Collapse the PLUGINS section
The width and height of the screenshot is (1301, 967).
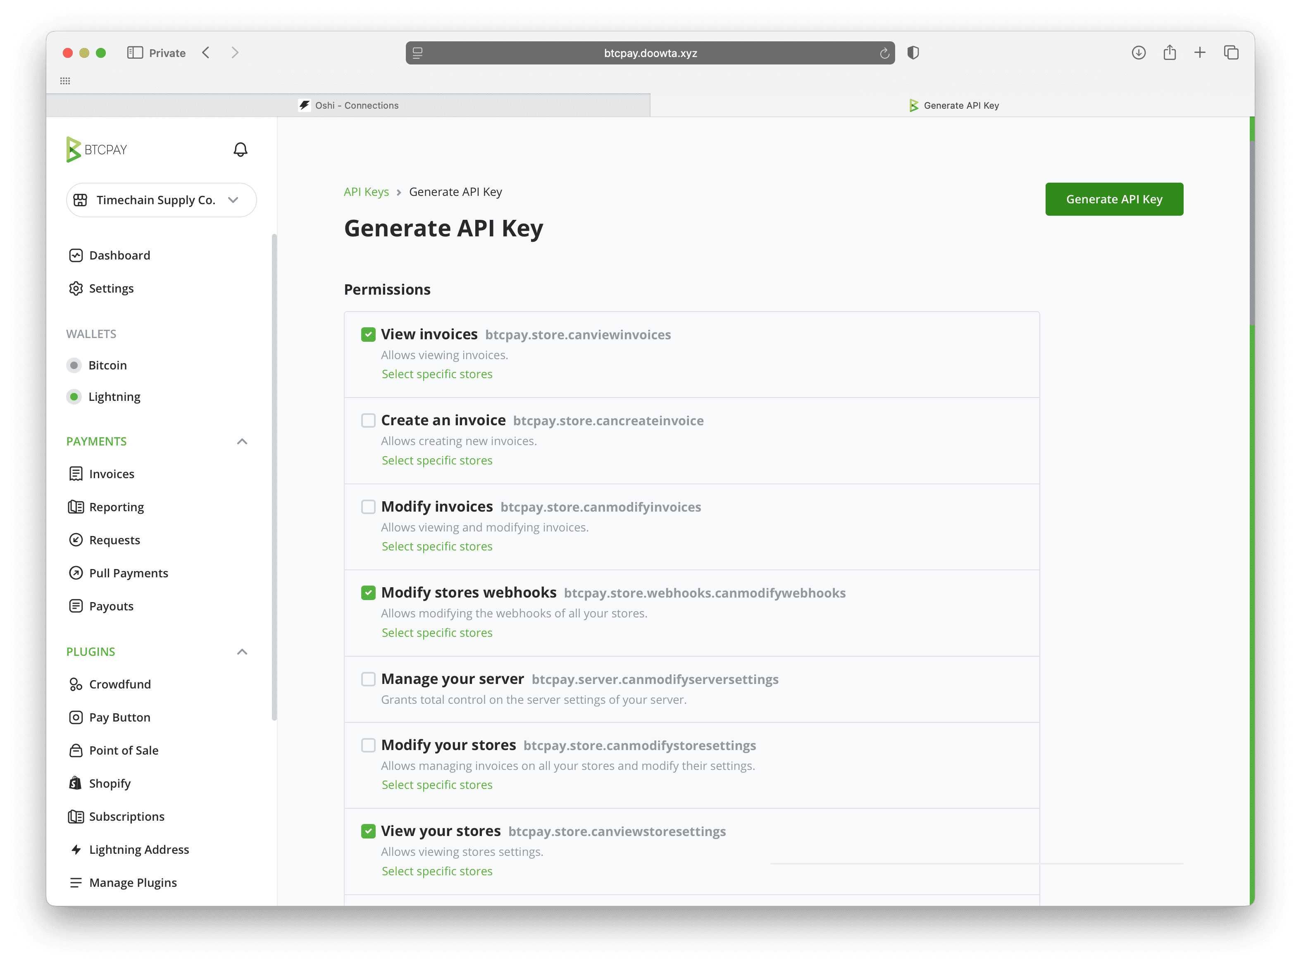click(242, 652)
